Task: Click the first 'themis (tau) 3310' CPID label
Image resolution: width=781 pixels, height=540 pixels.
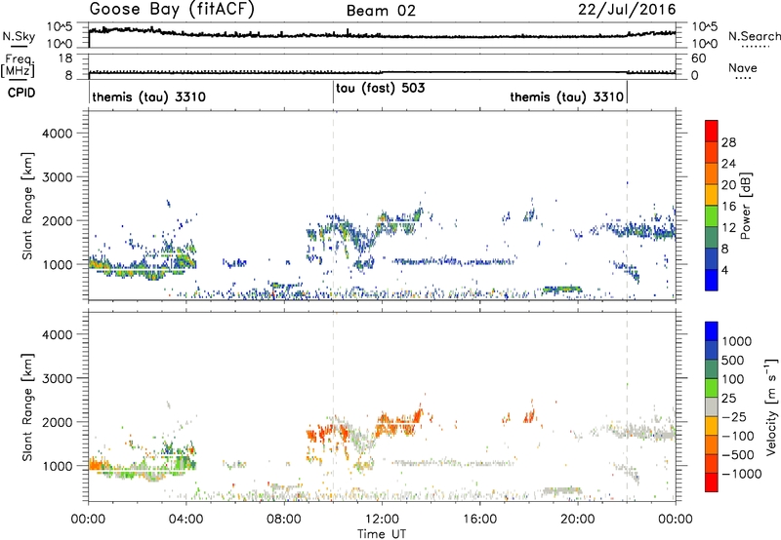Action: (149, 96)
